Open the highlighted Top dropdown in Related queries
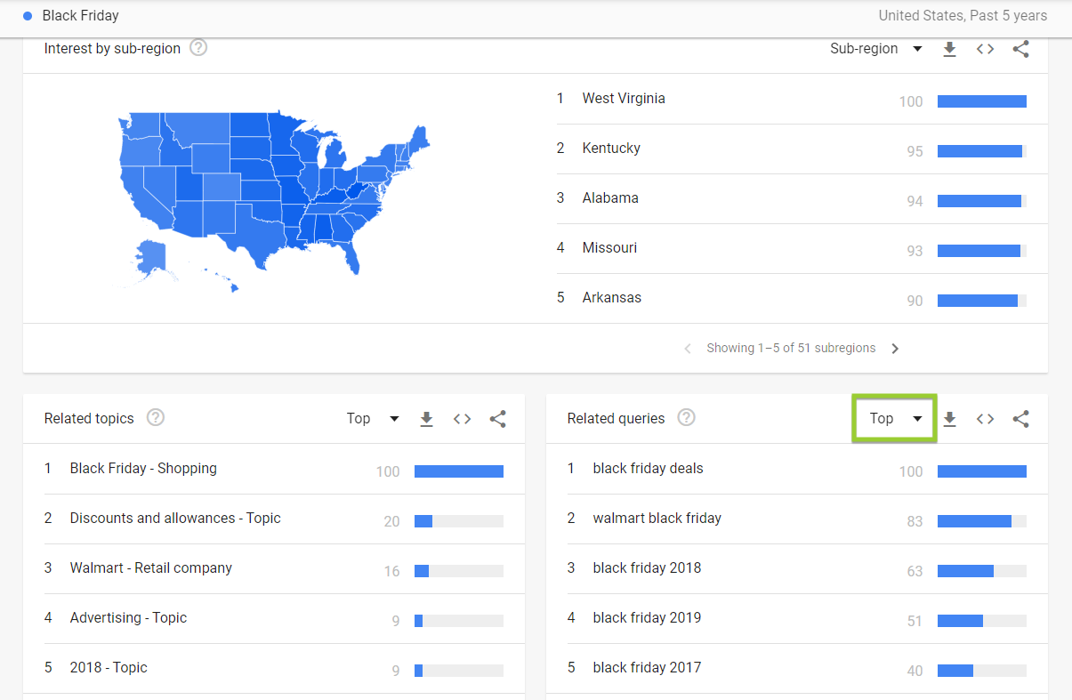The width and height of the screenshot is (1072, 700). [892, 418]
